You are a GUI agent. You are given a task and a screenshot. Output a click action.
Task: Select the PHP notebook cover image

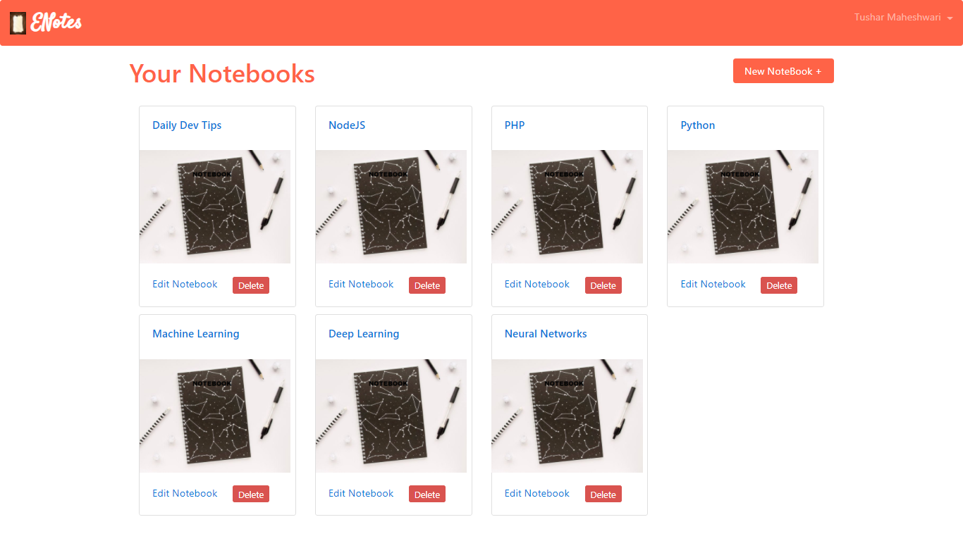(567, 206)
